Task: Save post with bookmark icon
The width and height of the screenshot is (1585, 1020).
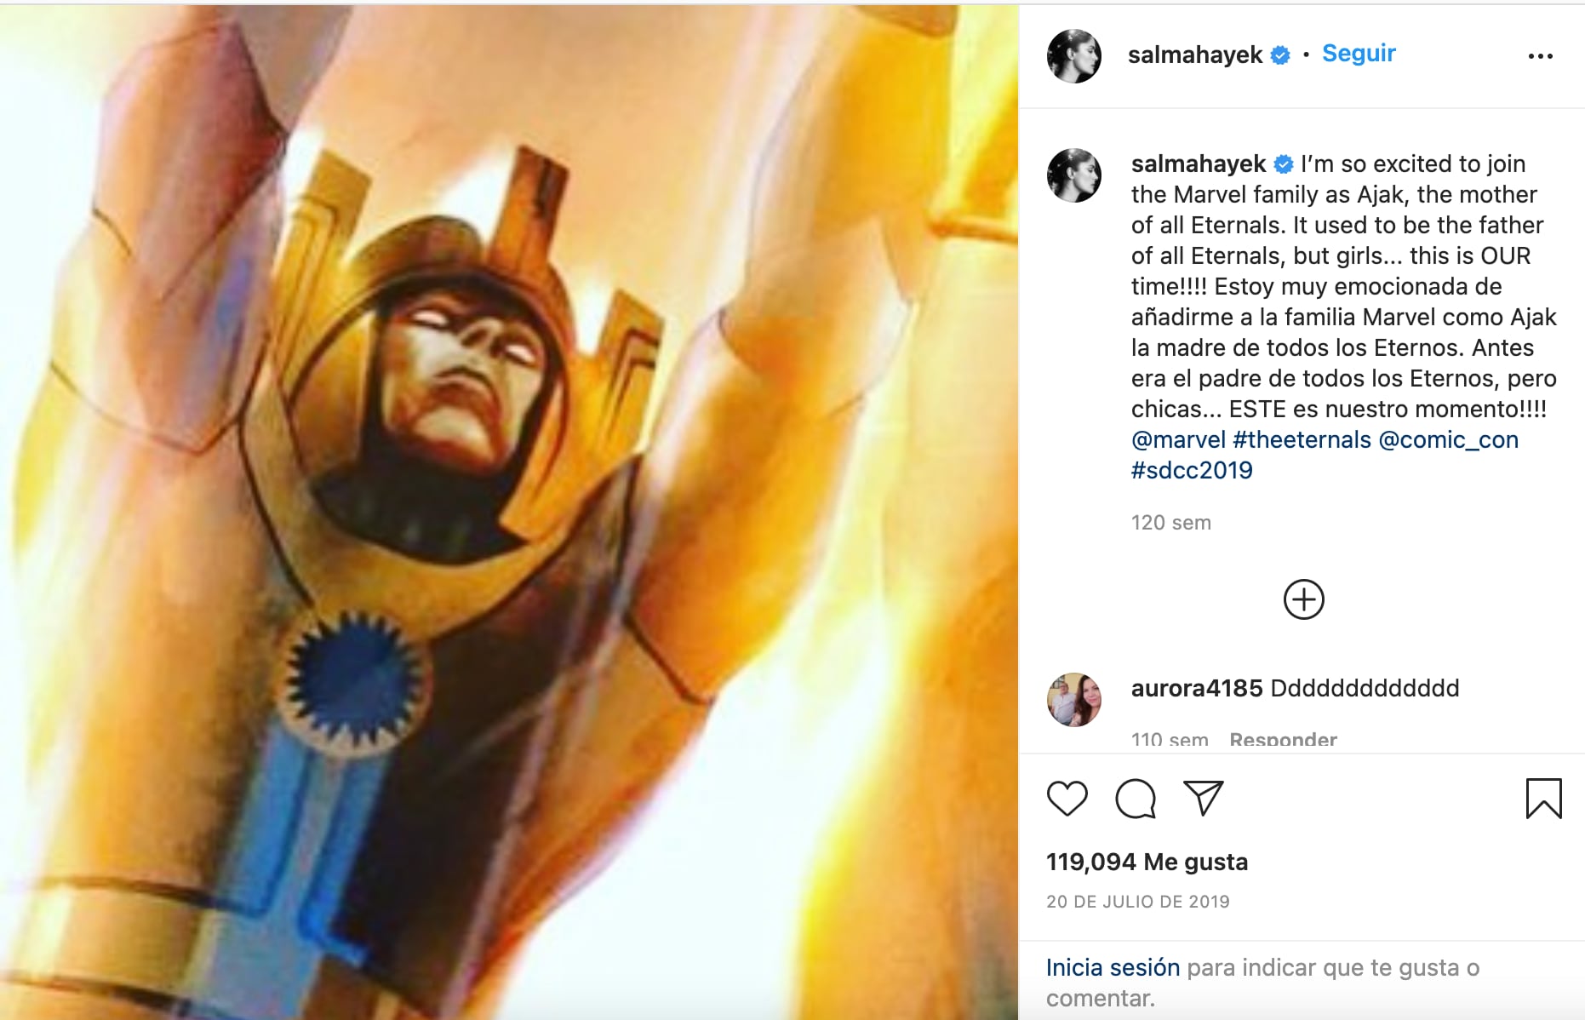Action: tap(1543, 799)
